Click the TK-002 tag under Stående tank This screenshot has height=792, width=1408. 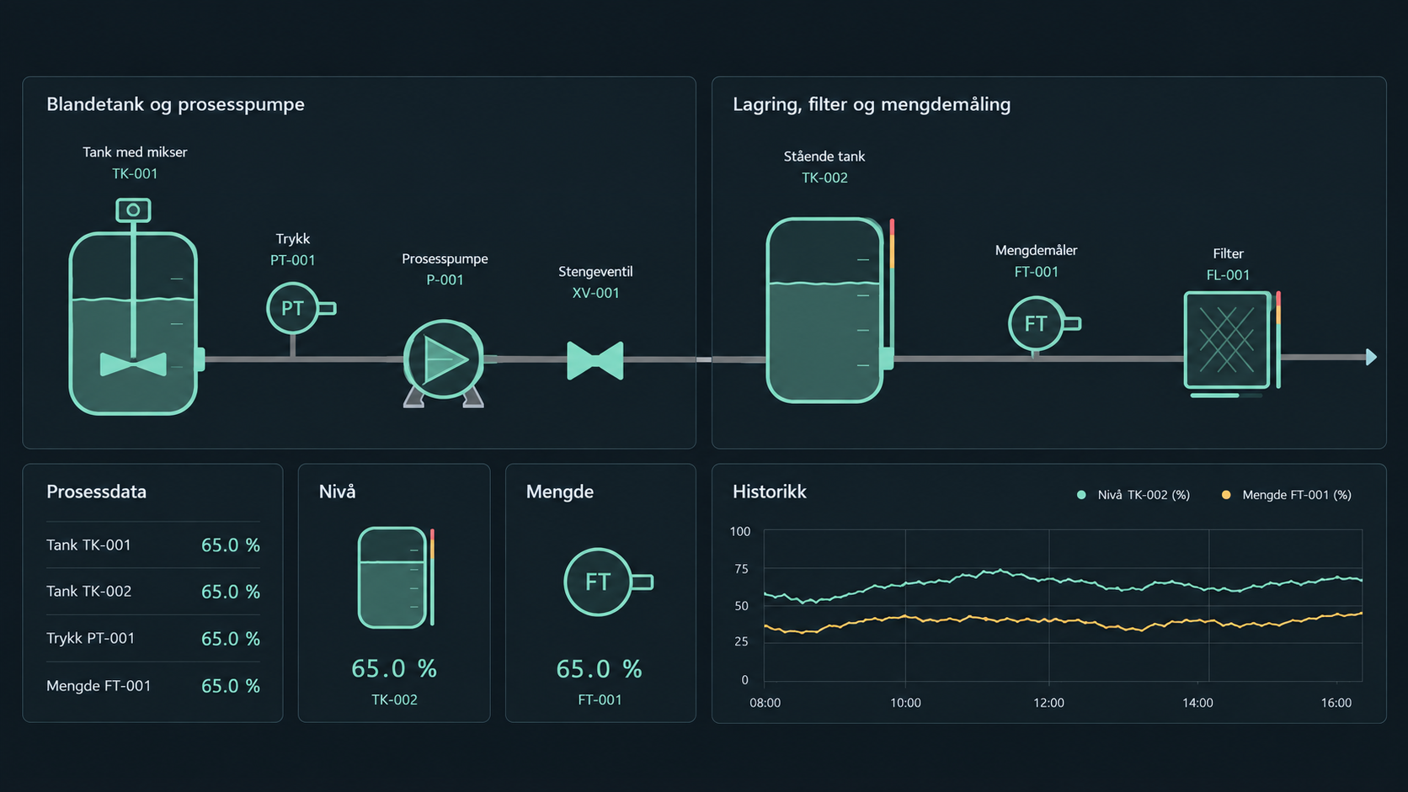[x=824, y=178]
